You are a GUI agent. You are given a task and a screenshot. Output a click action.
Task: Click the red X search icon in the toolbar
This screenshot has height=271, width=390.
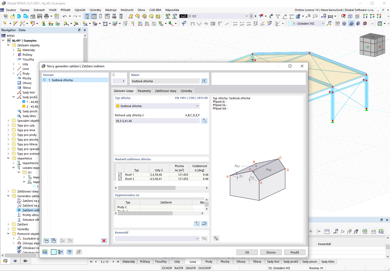[x=343, y=16]
